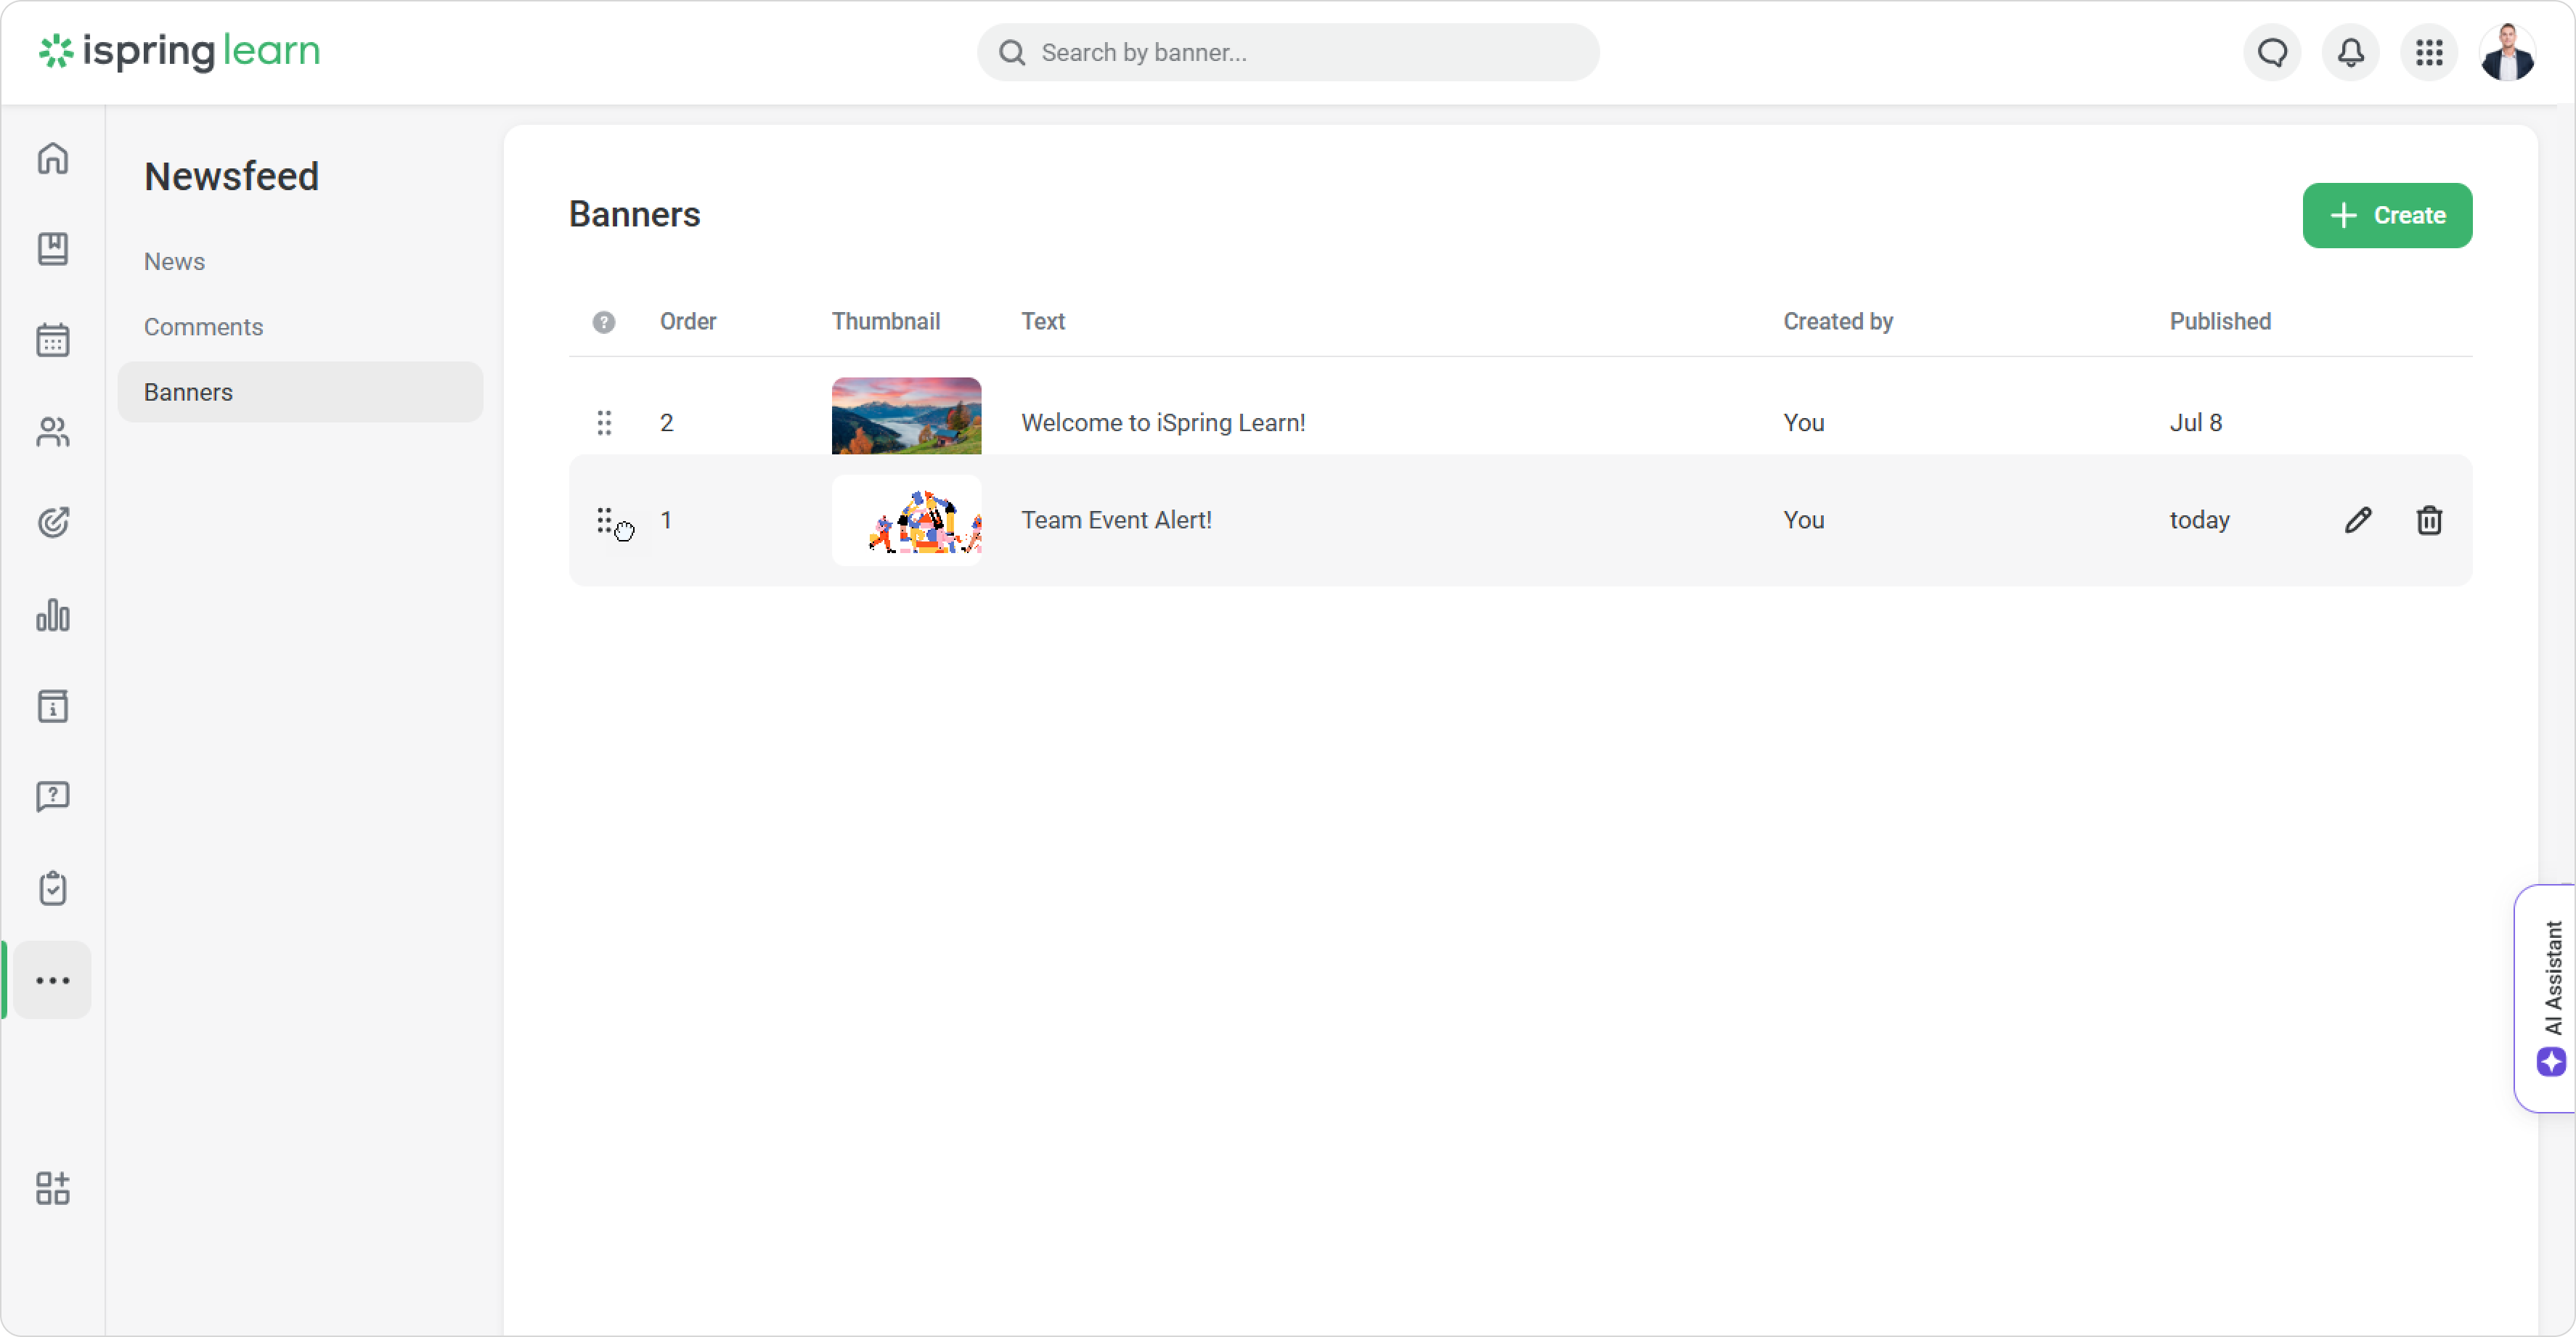Click drag handle of Welcome to iSpring Learn row

[x=604, y=423]
